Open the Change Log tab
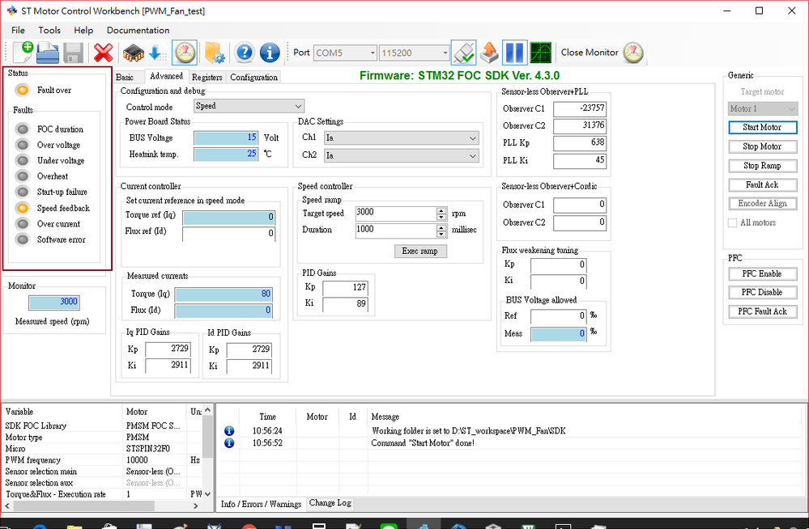This screenshot has width=809, height=529. click(330, 502)
